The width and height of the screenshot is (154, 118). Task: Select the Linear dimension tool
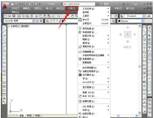pyautogui.click(x=144, y=27)
